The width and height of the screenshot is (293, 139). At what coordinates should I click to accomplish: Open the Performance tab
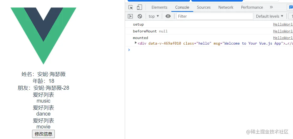pos(252,7)
